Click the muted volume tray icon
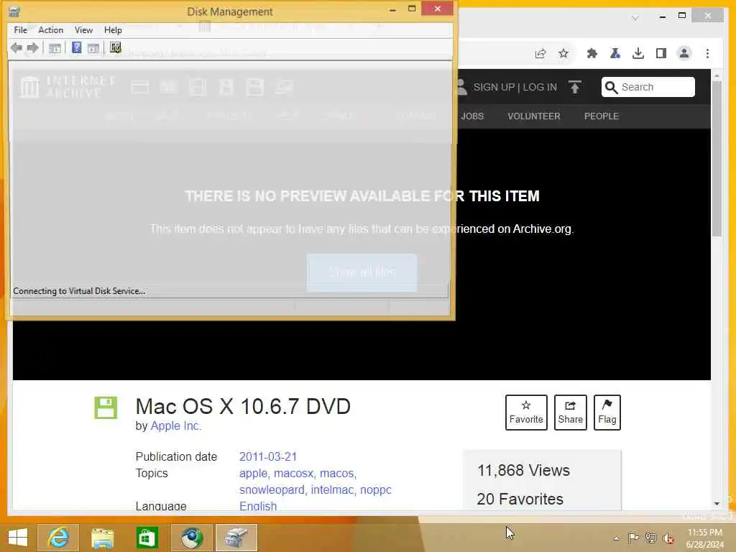This screenshot has height=552, width=736. (668, 538)
